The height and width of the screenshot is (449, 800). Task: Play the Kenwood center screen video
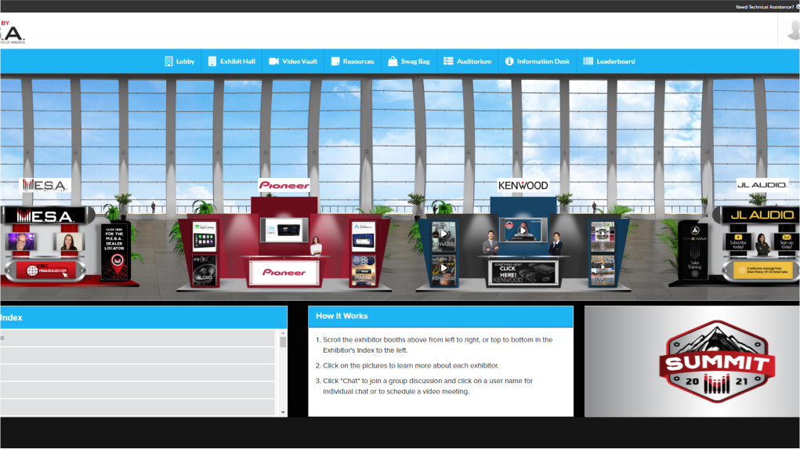click(523, 230)
